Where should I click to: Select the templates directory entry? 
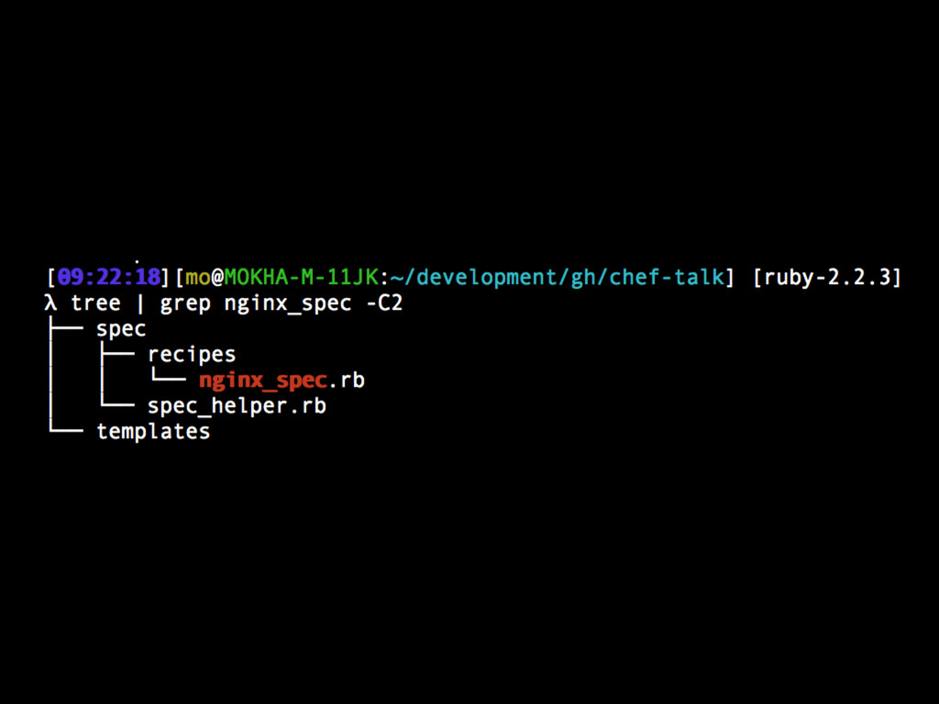[x=153, y=432]
